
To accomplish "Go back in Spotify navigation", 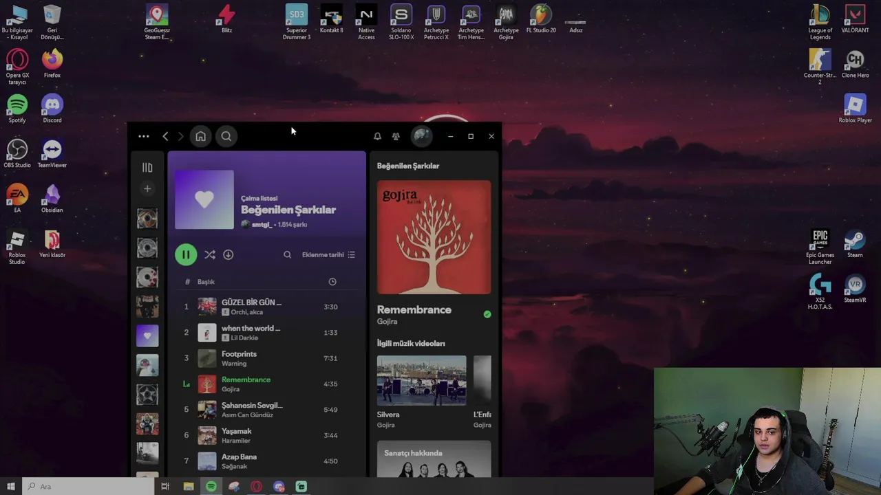I will (165, 136).
